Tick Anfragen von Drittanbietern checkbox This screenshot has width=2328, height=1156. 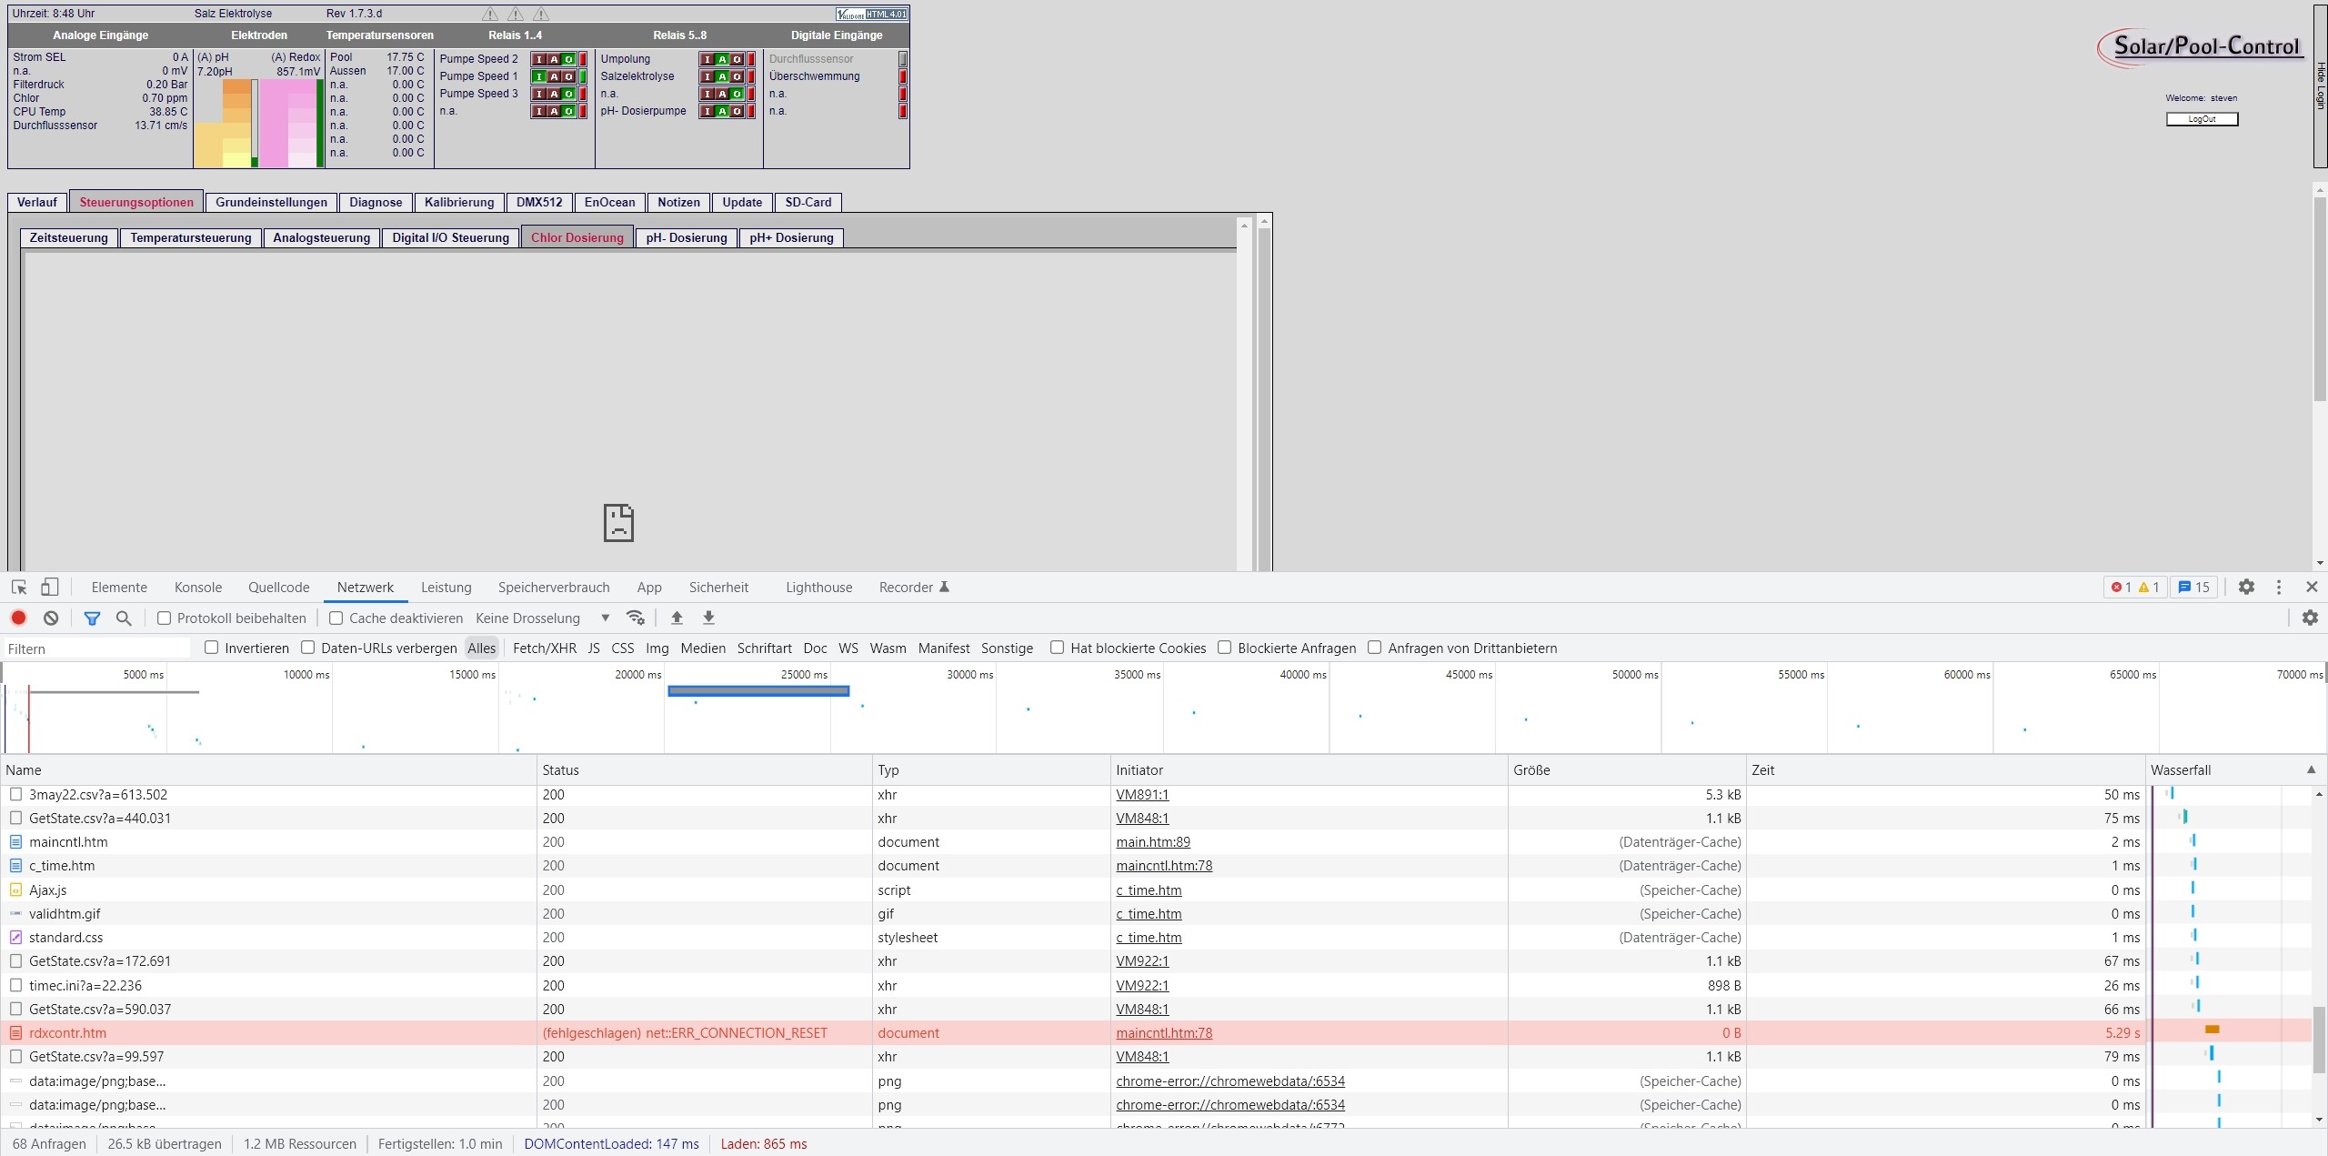click(1375, 648)
